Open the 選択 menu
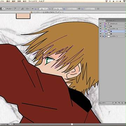 coord(14,1)
